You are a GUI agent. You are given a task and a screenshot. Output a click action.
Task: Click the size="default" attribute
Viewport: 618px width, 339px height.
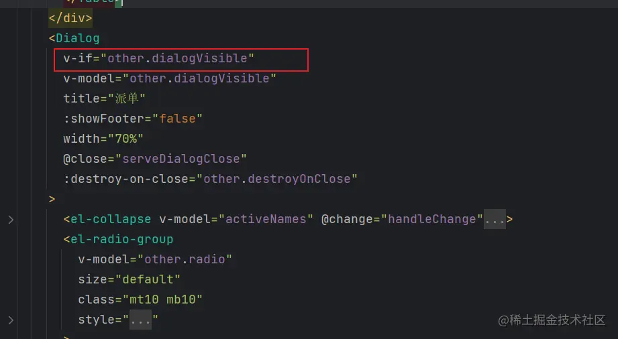coord(130,279)
